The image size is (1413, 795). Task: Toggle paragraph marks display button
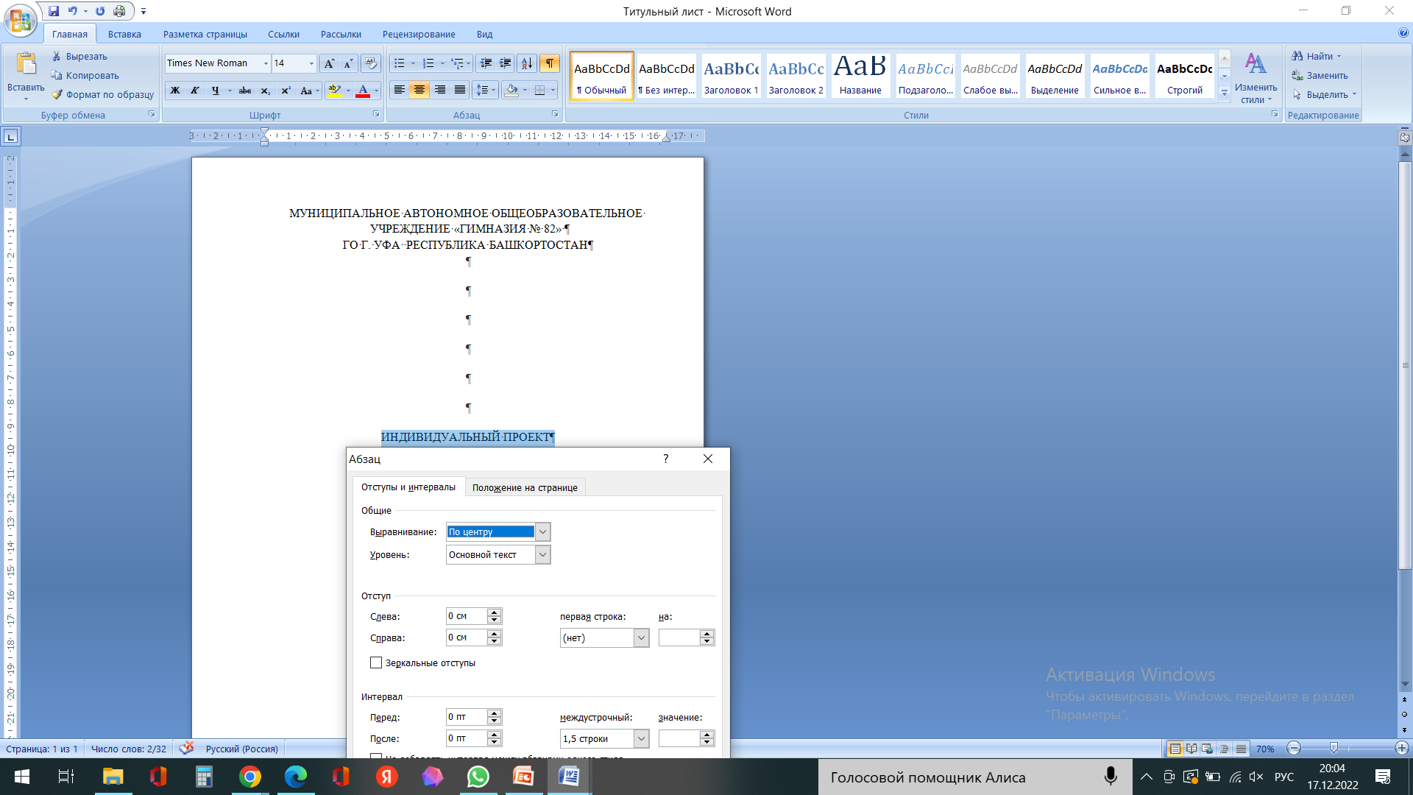[549, 63]
